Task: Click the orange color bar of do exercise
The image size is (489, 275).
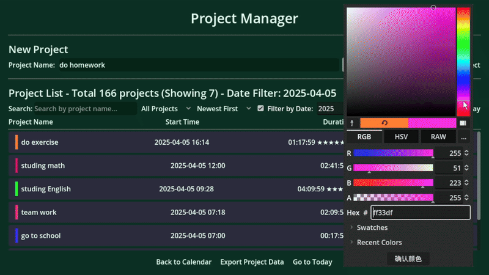Action: coord(17,142)
